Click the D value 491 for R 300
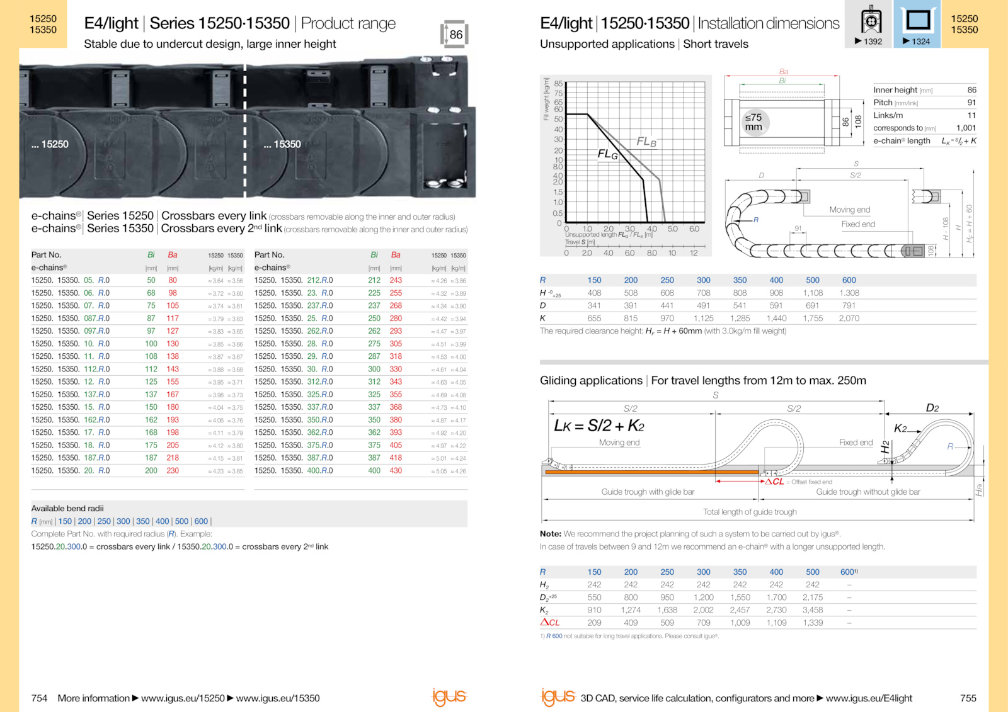This screenshot has width=1008, height=712. [x=703, y=306]
